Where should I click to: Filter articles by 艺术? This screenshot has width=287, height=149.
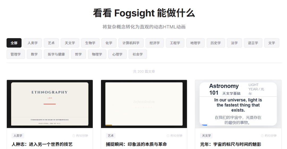(51, 43)
